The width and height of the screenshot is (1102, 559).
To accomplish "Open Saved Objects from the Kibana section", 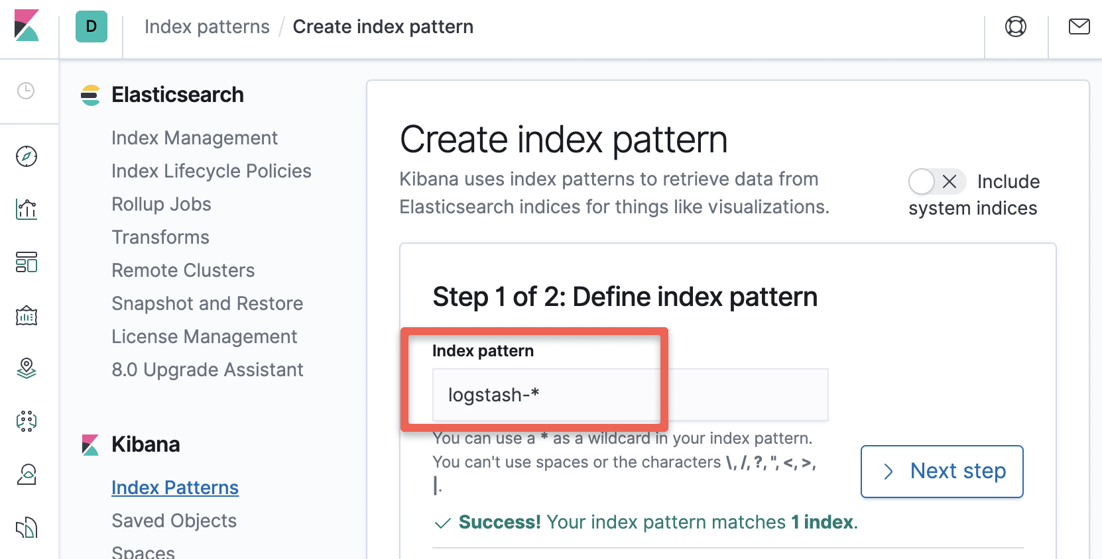I will (174, 521).
